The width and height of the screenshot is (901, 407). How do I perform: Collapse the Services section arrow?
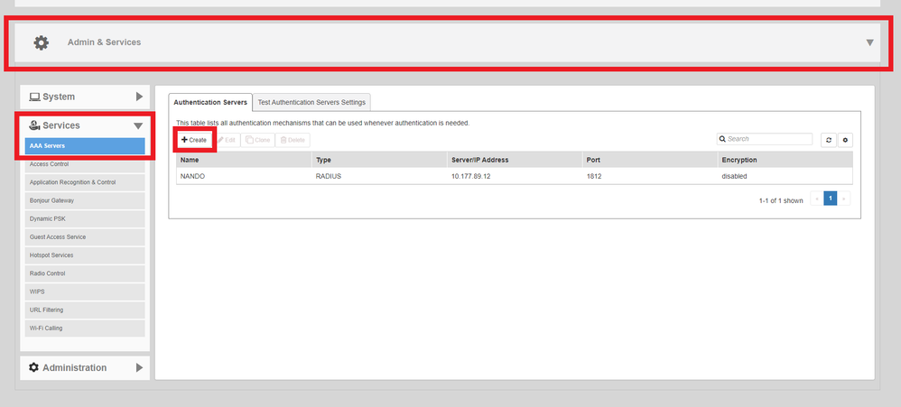(138, 126)
